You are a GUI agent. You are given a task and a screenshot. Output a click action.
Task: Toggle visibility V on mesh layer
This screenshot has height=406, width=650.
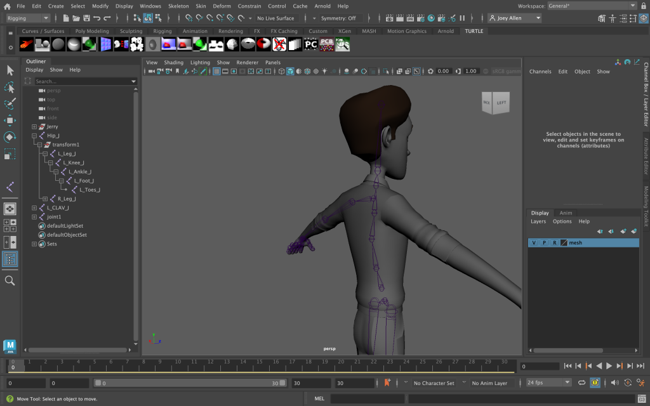click(534, 243)
